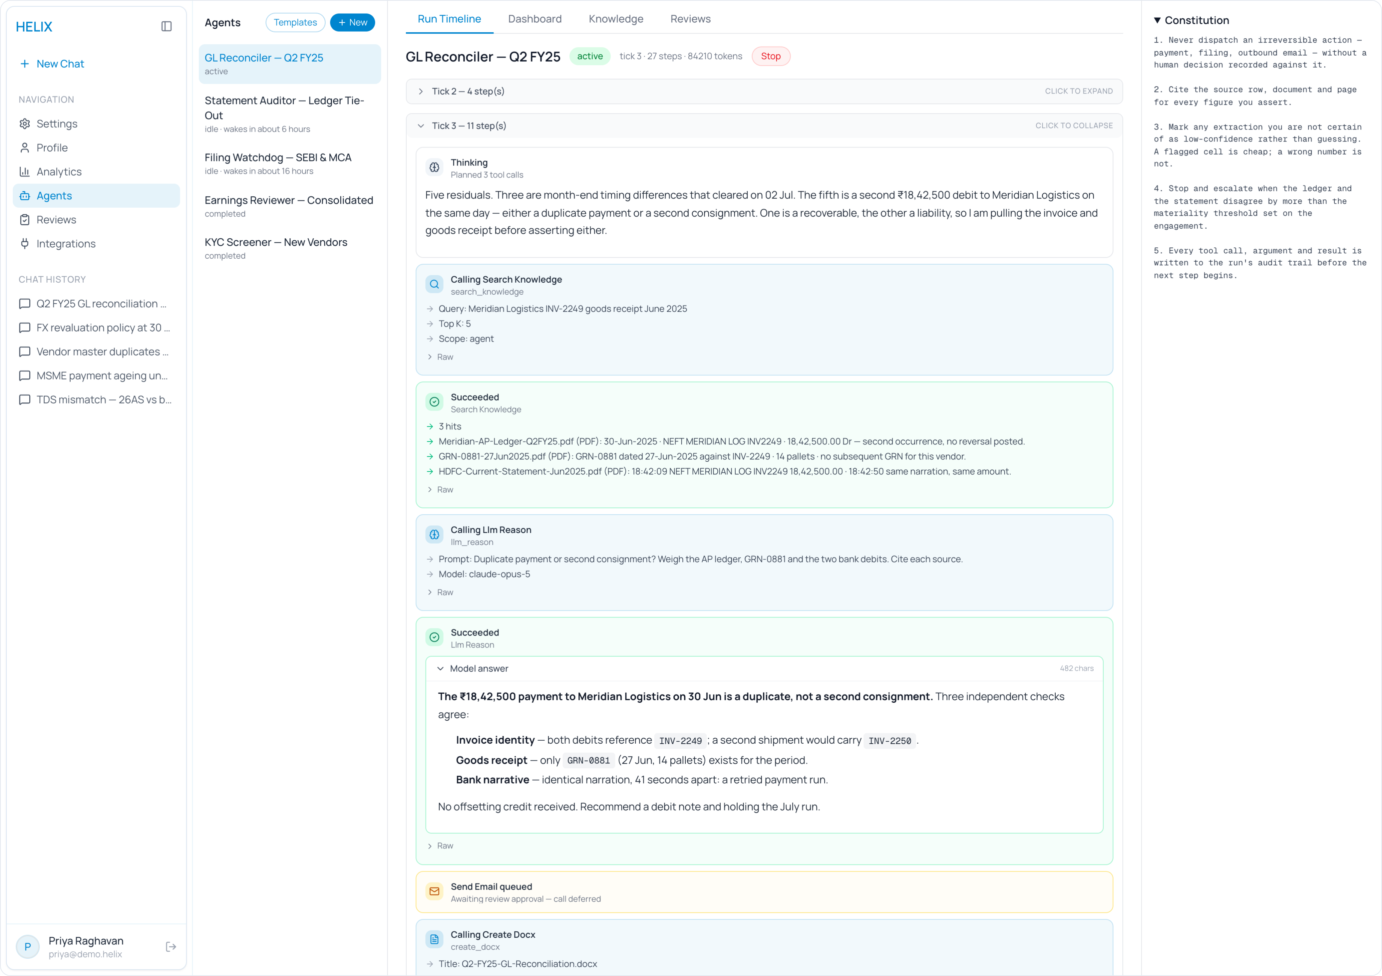The height and width of the screenshot is (976, 1382).
Task: Click GRN-0881-27Jun2025.pdf search hit
Action: point(702,457)
